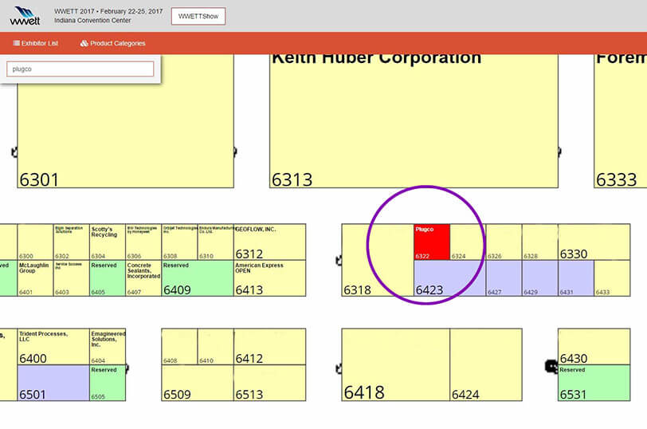647x429 pixels.
Task: Click the small marker icon beside booth 6318
Action: pos(339,260)
